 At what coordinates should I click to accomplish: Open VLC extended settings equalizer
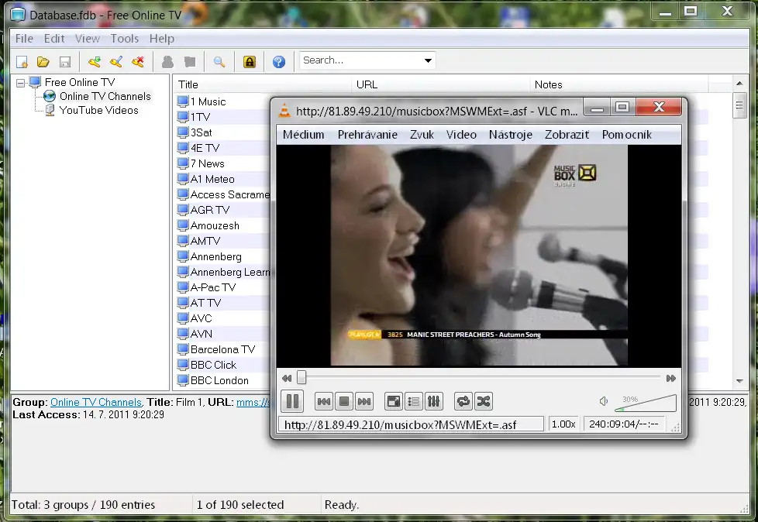(434, 401)
